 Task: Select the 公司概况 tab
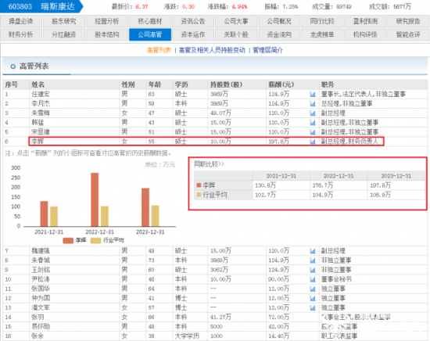point(279,21)
